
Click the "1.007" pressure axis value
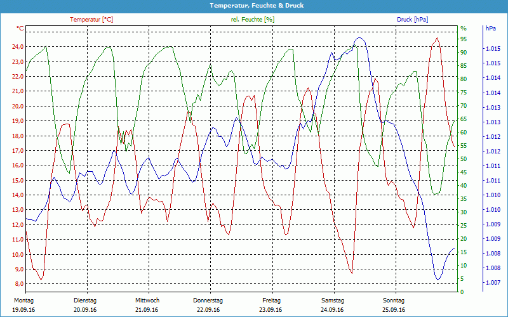click(x=493, y=283)
